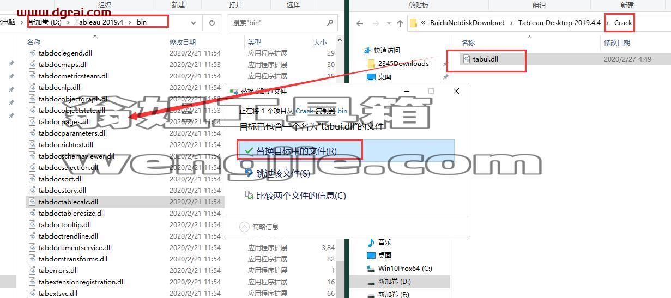Select tabdocparameters.dll file
This screenshot has width=671, height=298.
[72, 133]
